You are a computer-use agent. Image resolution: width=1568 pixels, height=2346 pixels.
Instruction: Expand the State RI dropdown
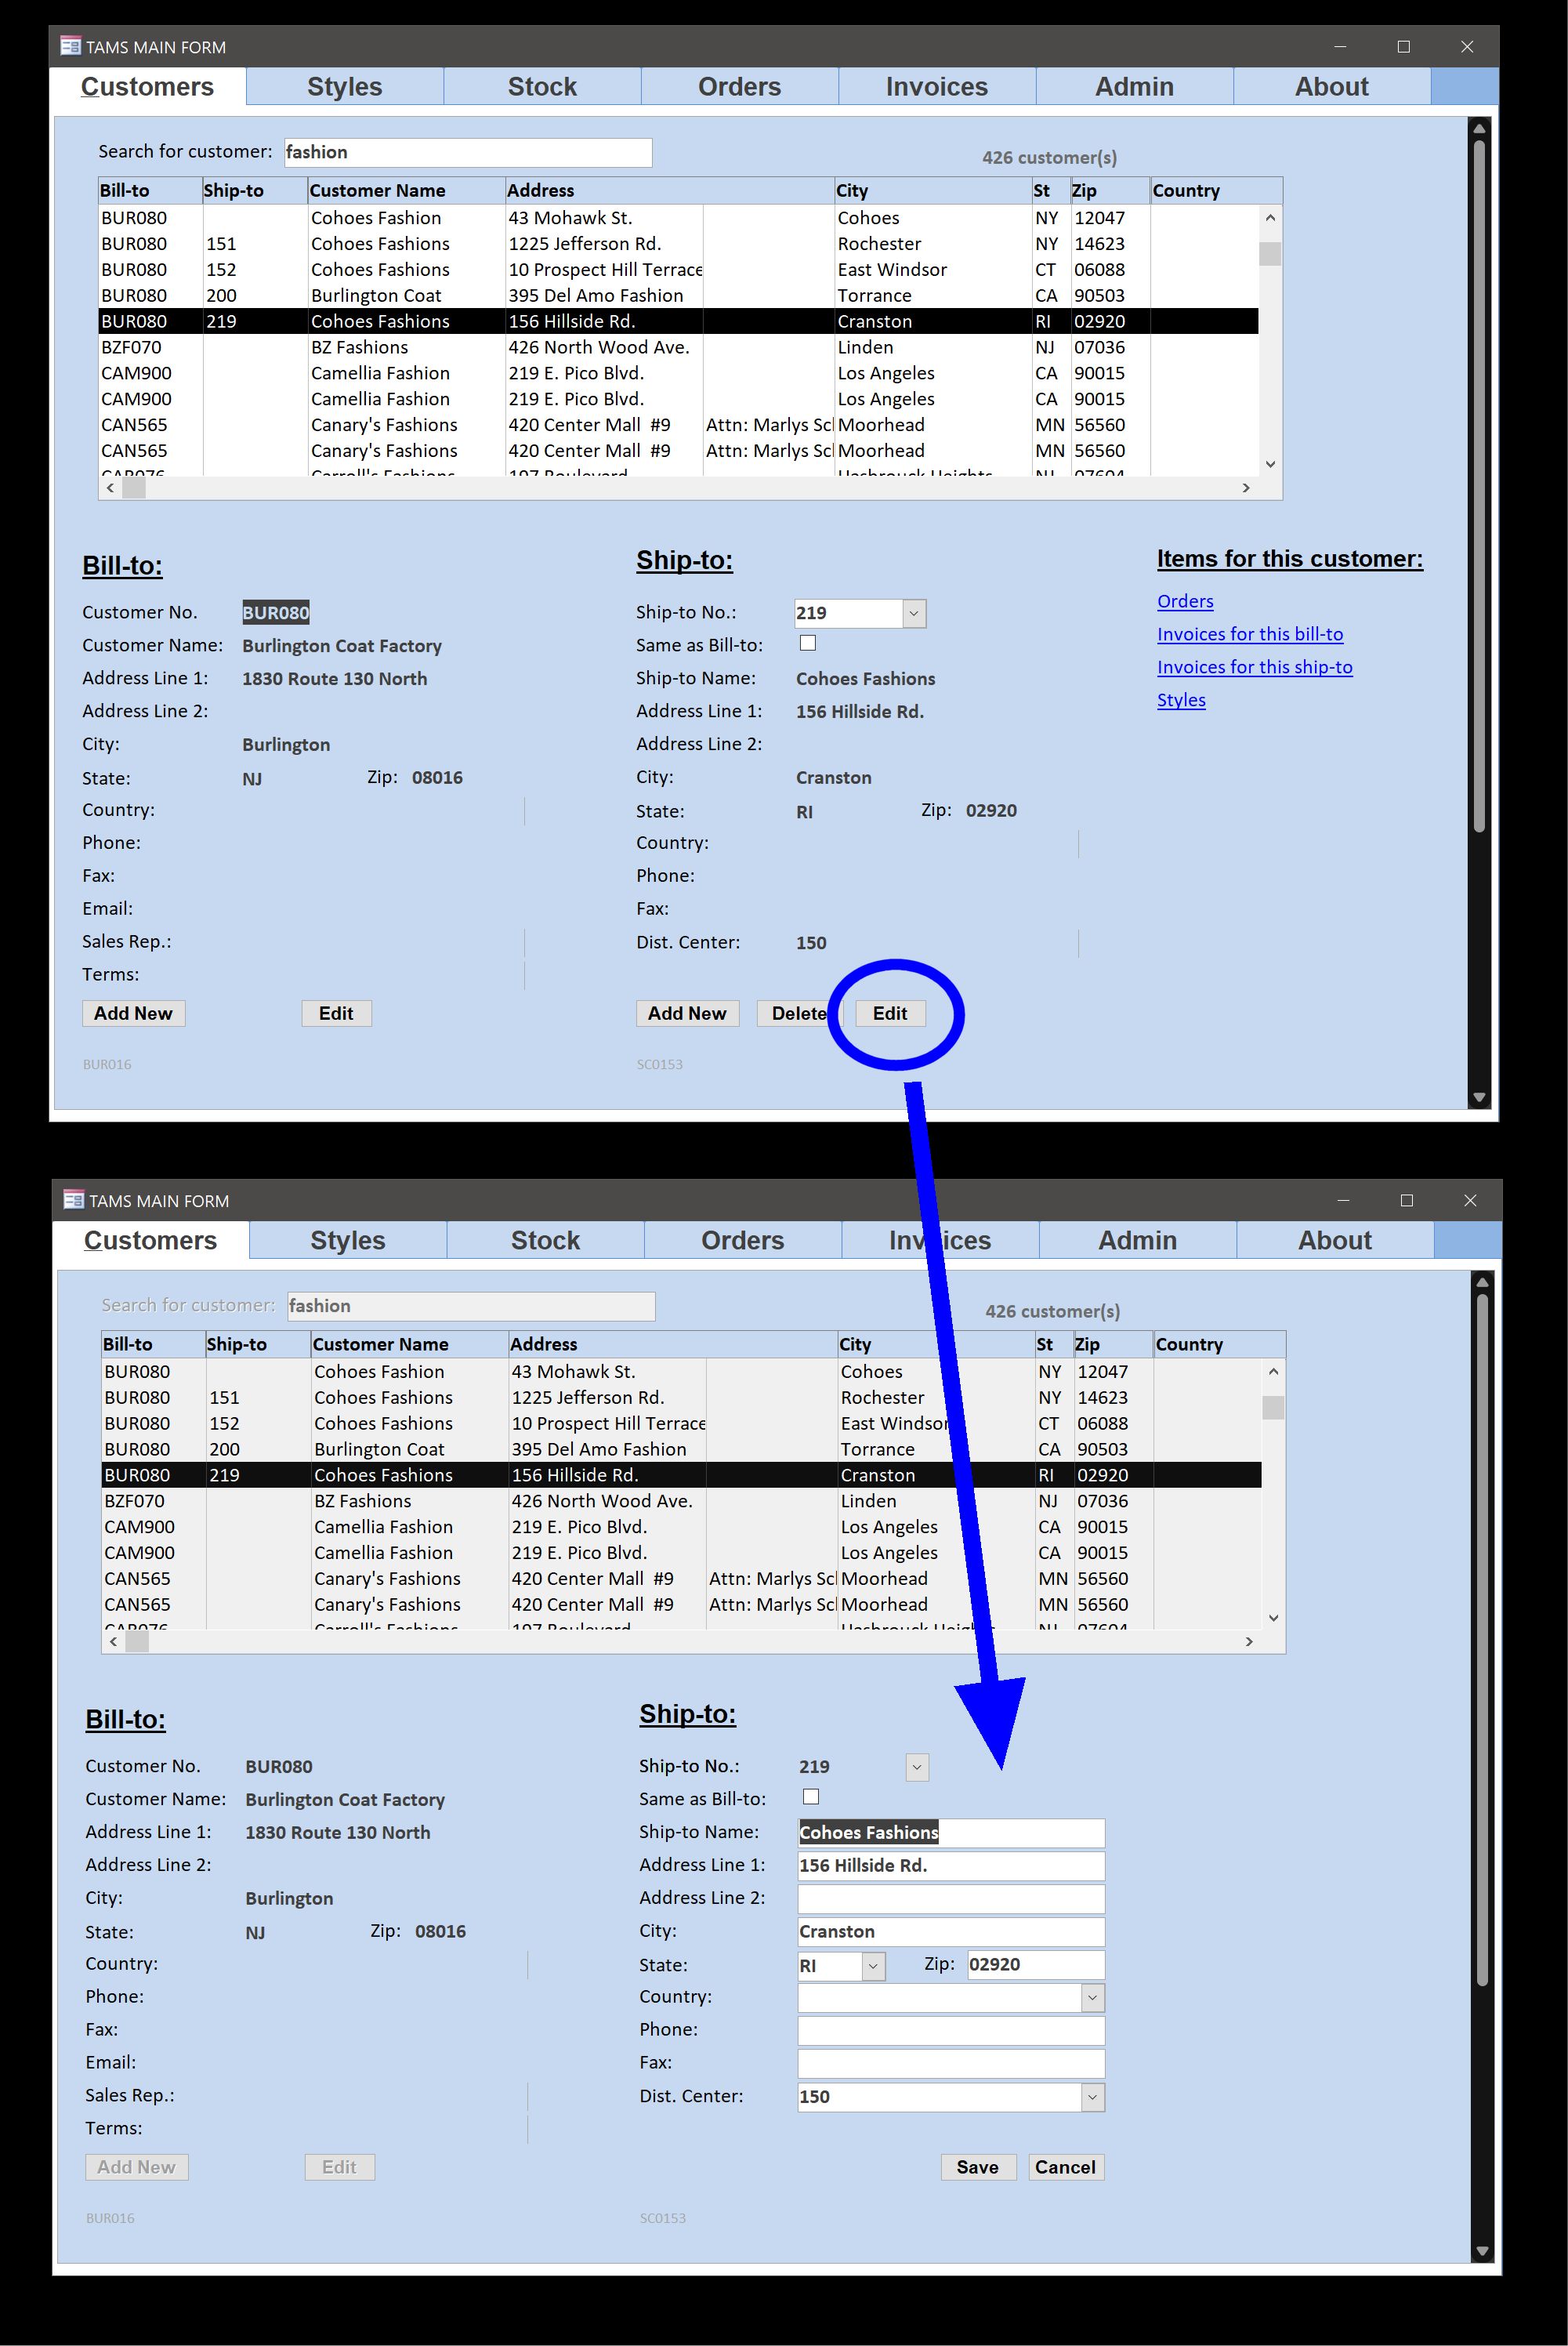point(872,1965)
